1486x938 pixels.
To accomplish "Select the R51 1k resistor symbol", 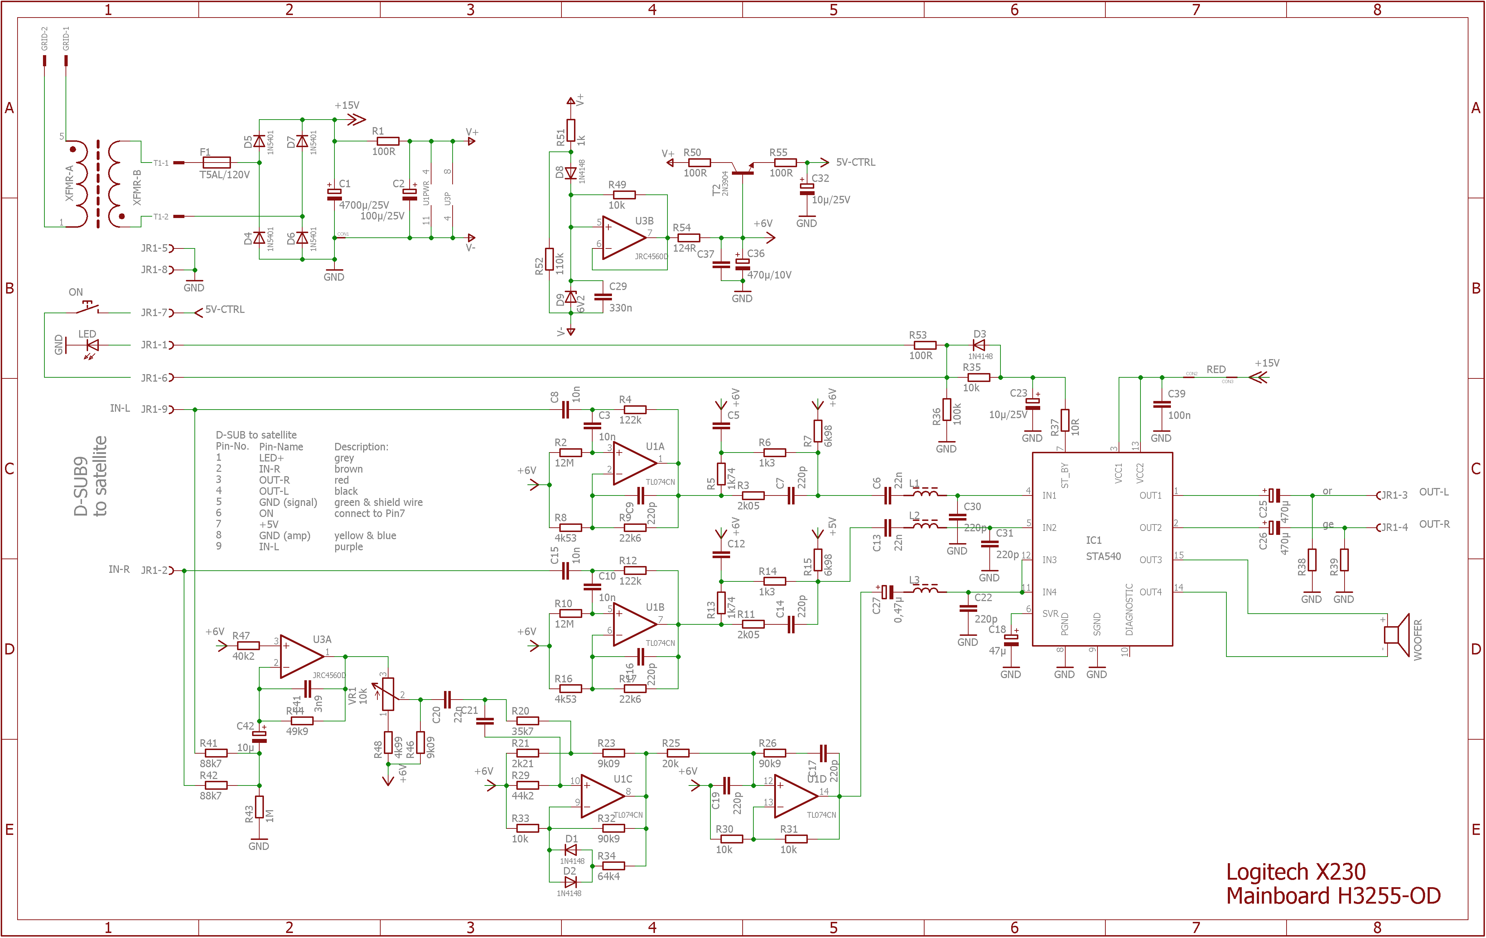I will (x=571, y=131).
